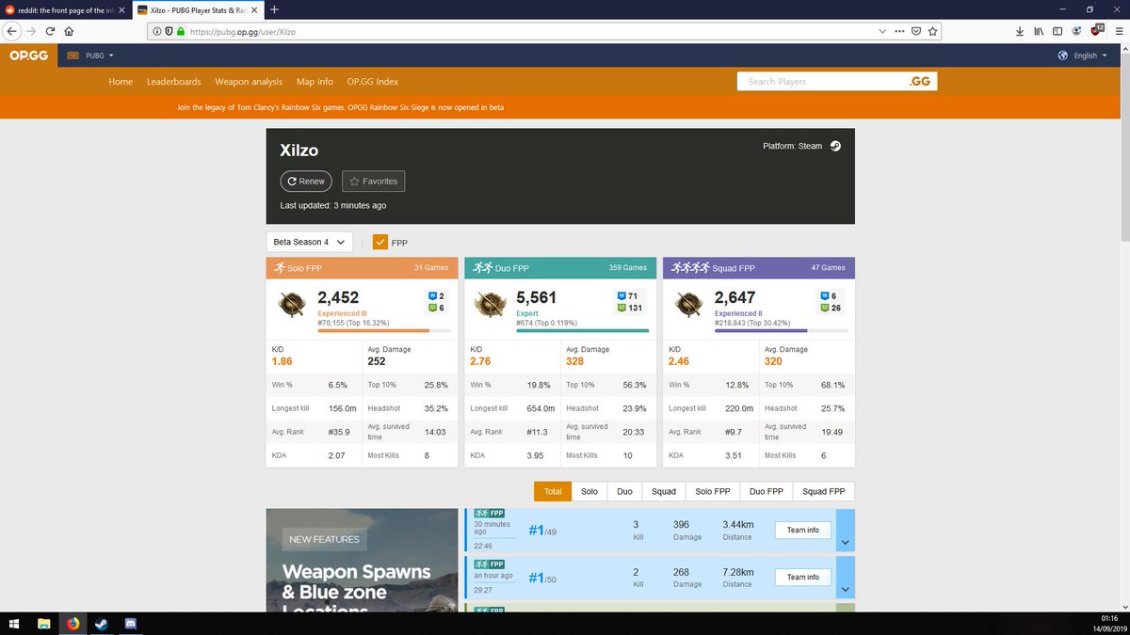Close the reddit browser tab
This screenshot has height=635, width=1130.
tap(121, 9)
